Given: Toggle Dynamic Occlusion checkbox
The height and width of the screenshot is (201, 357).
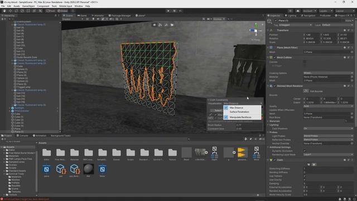Looking at the screenshot, I should tap(305, 151).
